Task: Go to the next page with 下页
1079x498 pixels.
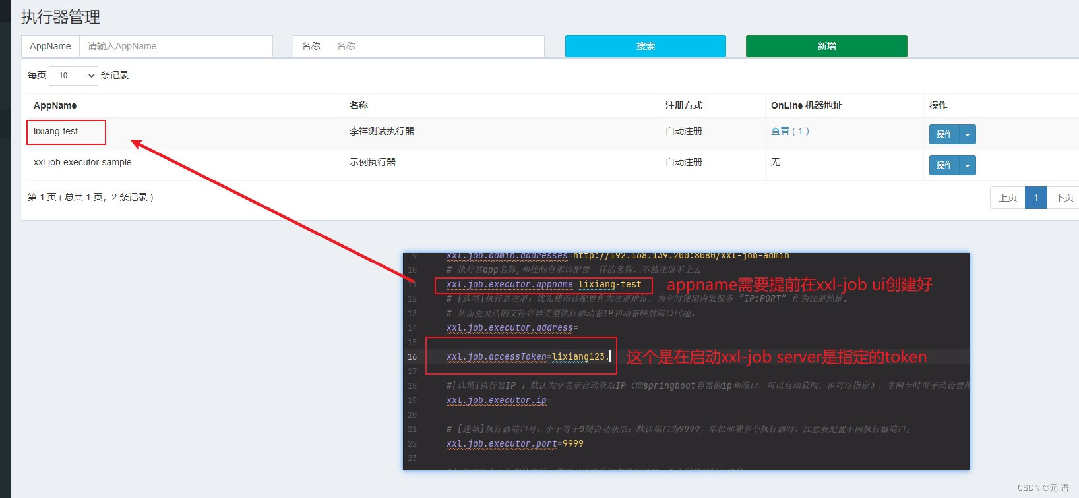Action: 1064,198
